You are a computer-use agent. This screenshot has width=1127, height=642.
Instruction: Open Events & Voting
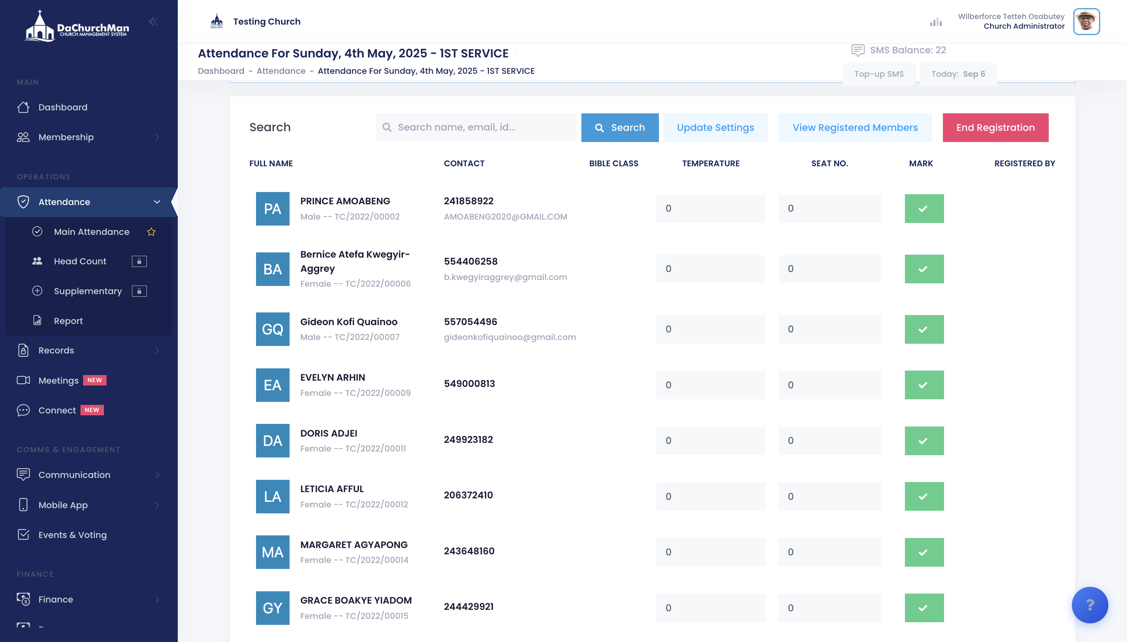coord(89,534)
